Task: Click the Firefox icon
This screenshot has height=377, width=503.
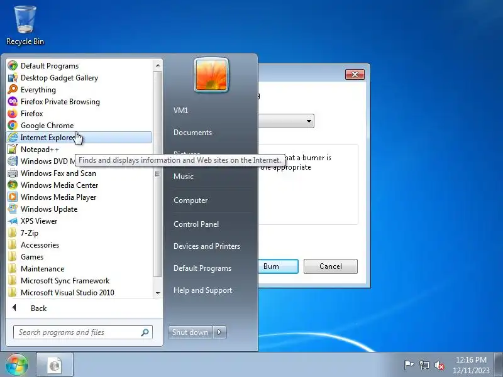Action: (x=13, y=114)
